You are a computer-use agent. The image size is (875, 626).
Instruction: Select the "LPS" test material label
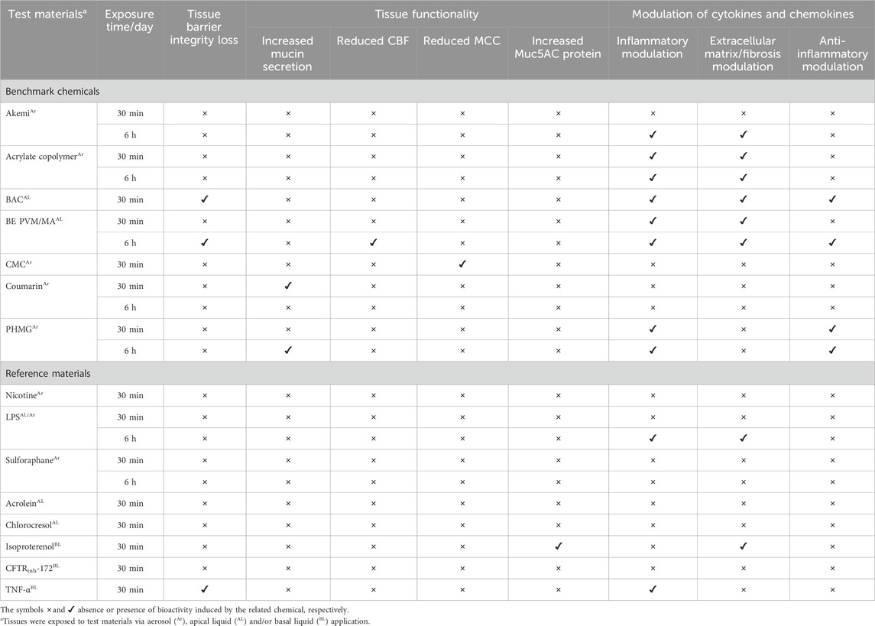coord(20,417)
